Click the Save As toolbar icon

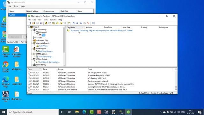41,23
